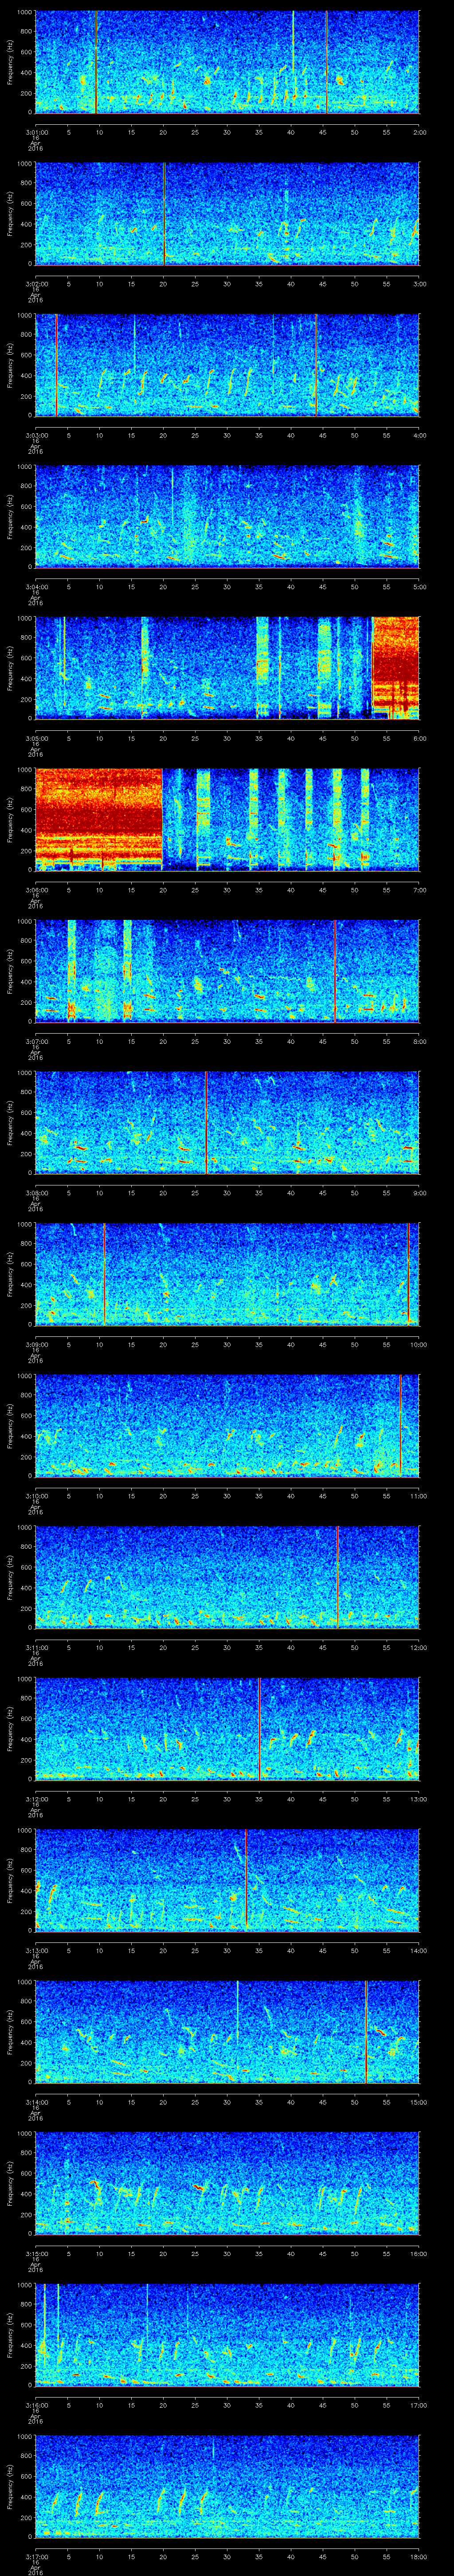Select the spectrogram panel starting at 3:12:00
Viewport: 454px width, 2576px height.
click(227, 1729)
